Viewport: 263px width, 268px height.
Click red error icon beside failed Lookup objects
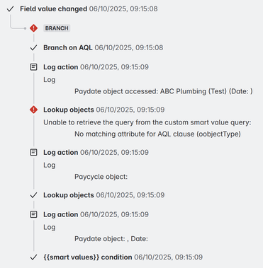coord(34,110)
